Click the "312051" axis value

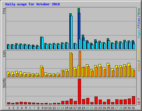pos(4,83)
